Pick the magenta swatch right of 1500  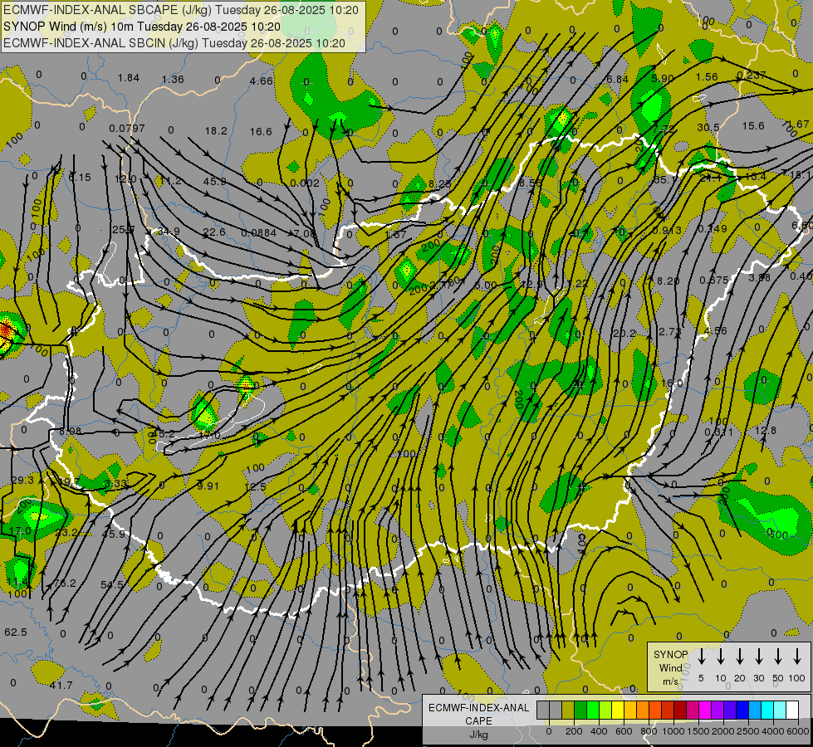pos(705,710)
